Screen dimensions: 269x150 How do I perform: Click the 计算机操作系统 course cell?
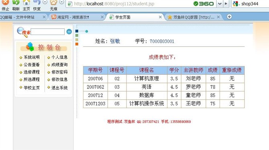point(147,104)
